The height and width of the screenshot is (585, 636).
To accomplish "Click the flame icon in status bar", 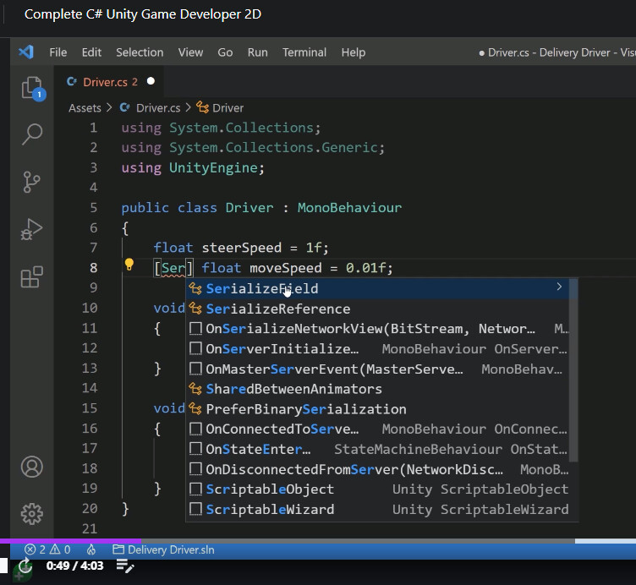I will (x=91, y=549).
